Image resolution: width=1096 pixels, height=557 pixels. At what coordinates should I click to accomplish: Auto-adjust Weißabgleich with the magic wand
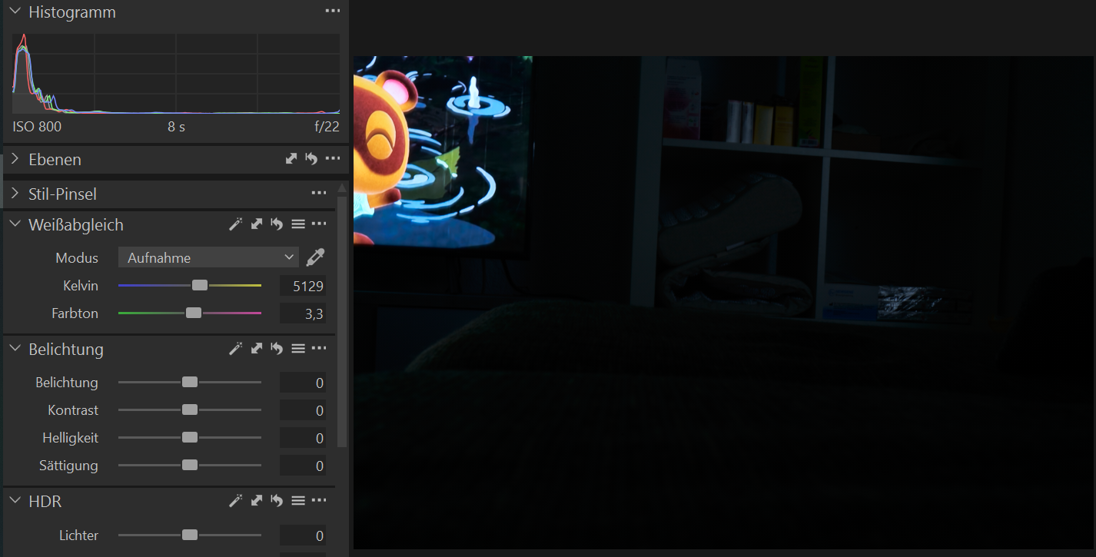tap(236, 224)
